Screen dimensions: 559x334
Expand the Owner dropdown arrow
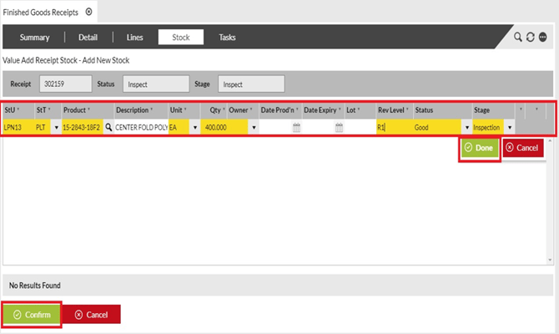click(253, 128)
